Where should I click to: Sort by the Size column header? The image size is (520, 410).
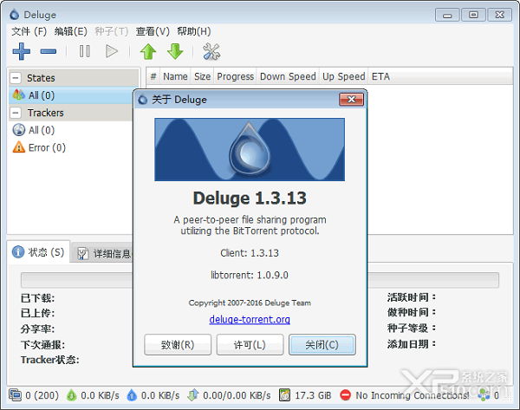(x=202, y=76)
